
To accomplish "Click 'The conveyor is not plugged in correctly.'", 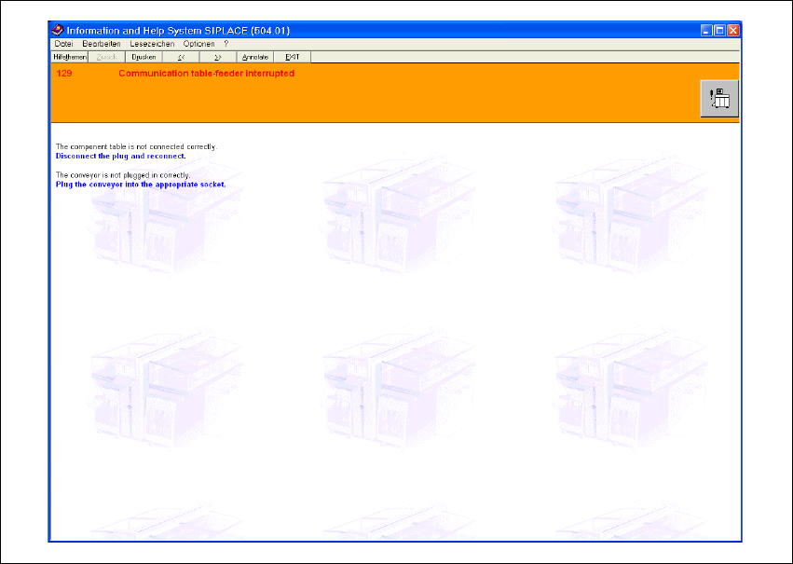I will pyautogui.click(x=123, y=175).
